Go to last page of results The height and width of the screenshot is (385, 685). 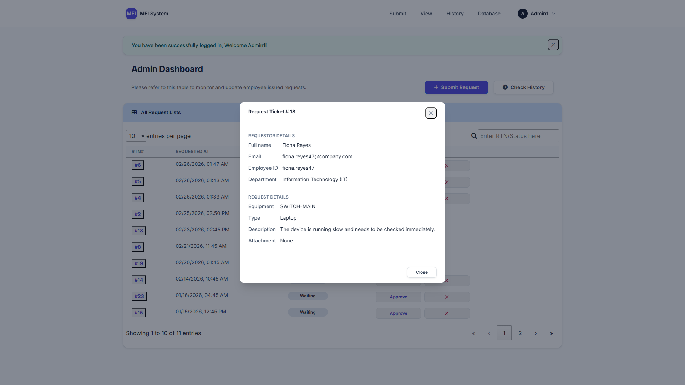(x=551, y=333)
